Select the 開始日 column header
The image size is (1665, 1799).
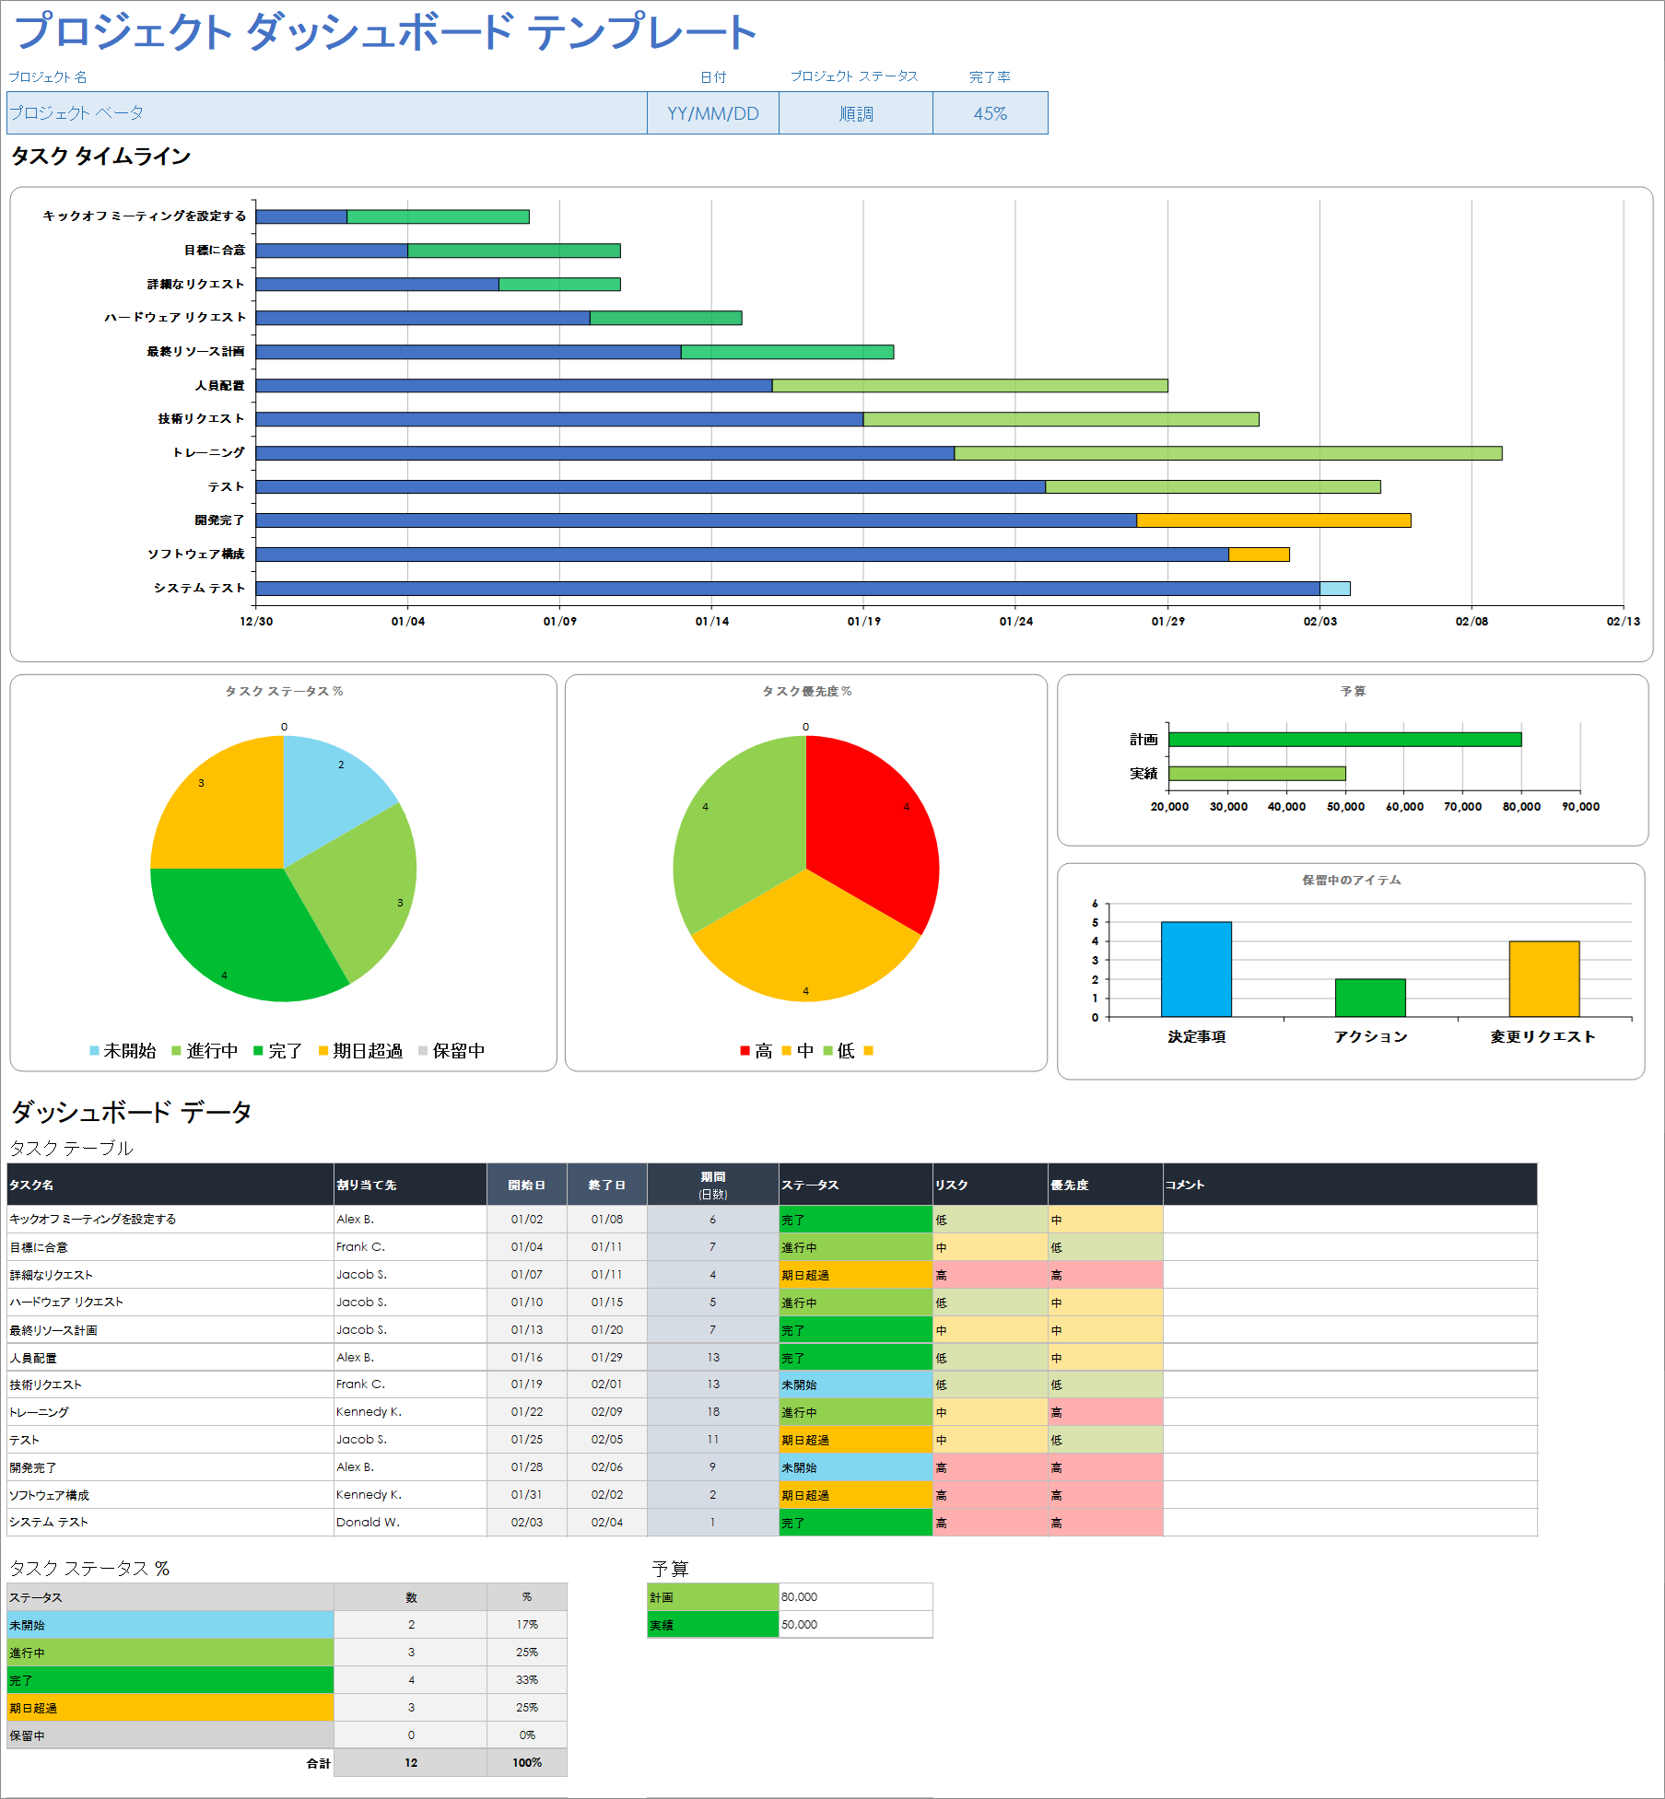[x=527, y=1185]
